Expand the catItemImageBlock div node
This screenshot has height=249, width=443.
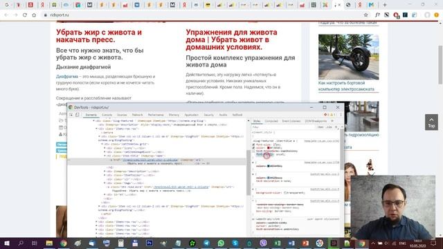(105, 152)
